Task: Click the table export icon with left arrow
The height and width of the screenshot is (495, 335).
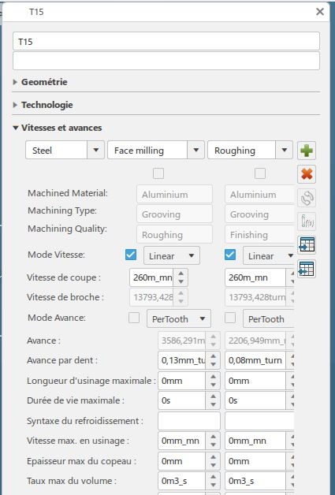Action: 307,269
